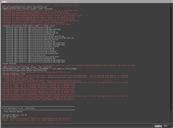Click the console scrollbar up arrow
Screen dimensions: 173x128
click(171, 5)
